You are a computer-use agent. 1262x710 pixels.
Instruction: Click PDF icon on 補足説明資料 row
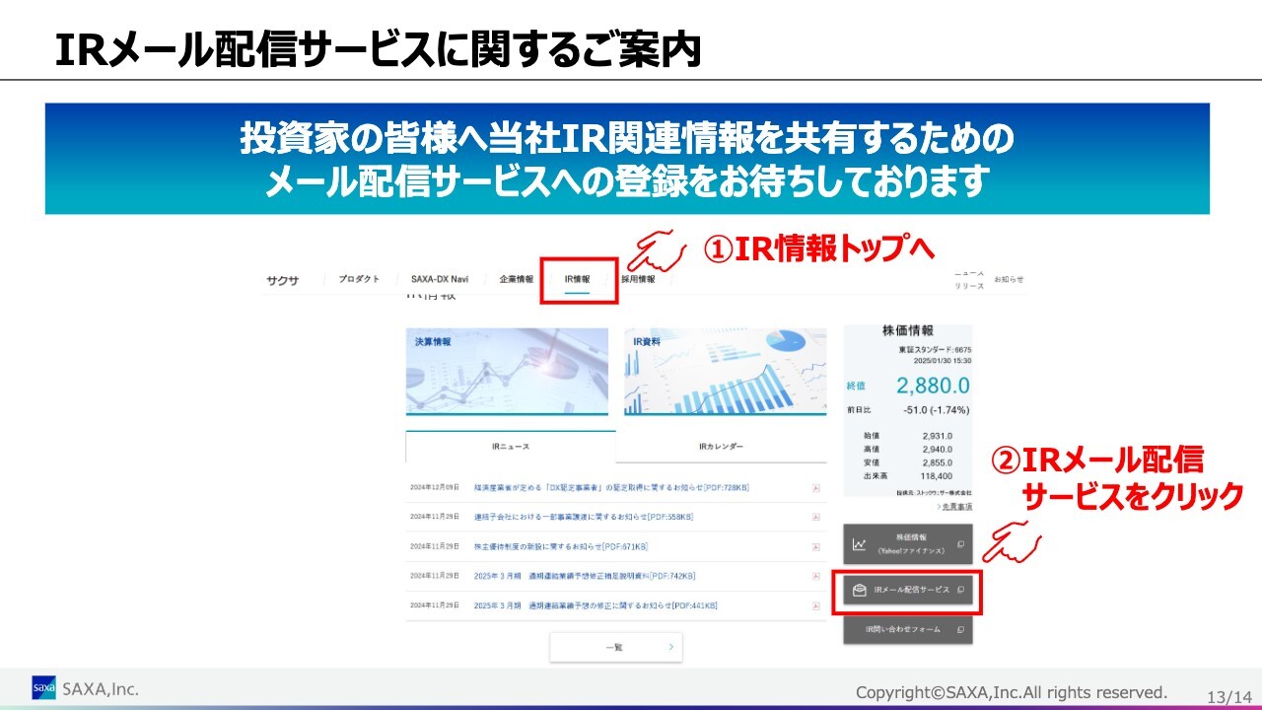click(816, 576)
